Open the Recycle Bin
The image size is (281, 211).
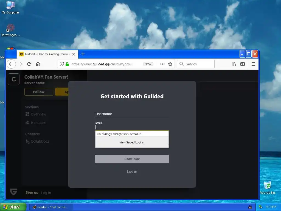point(267,188)
